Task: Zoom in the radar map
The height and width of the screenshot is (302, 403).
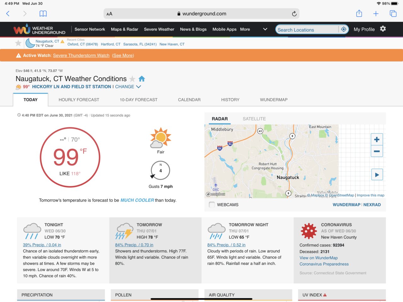Action: pyautogui.click(x=377, y=140)
